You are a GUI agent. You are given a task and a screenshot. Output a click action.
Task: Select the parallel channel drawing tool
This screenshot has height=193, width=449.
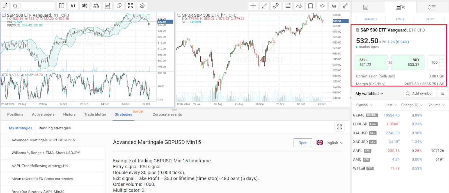(x=276, y=6)
